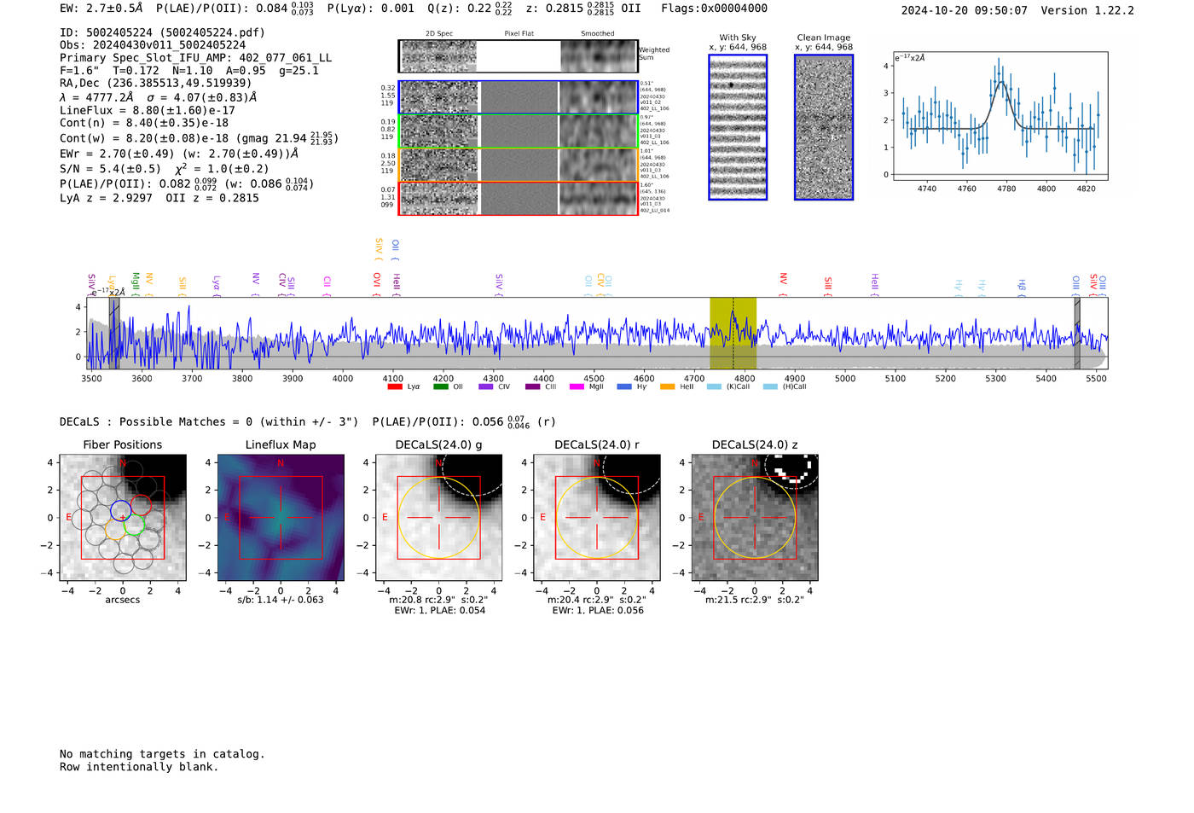Open the DECaLS(24.0) z image
The width and height of the screenshot is (1194, 813).
pyautogui.click(x=755, y=517)
